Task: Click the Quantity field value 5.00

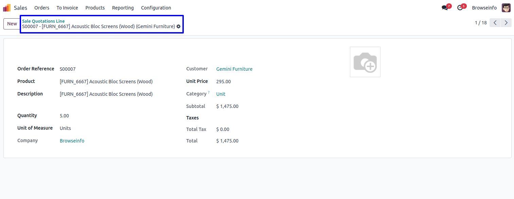Action: pos(64,116)
